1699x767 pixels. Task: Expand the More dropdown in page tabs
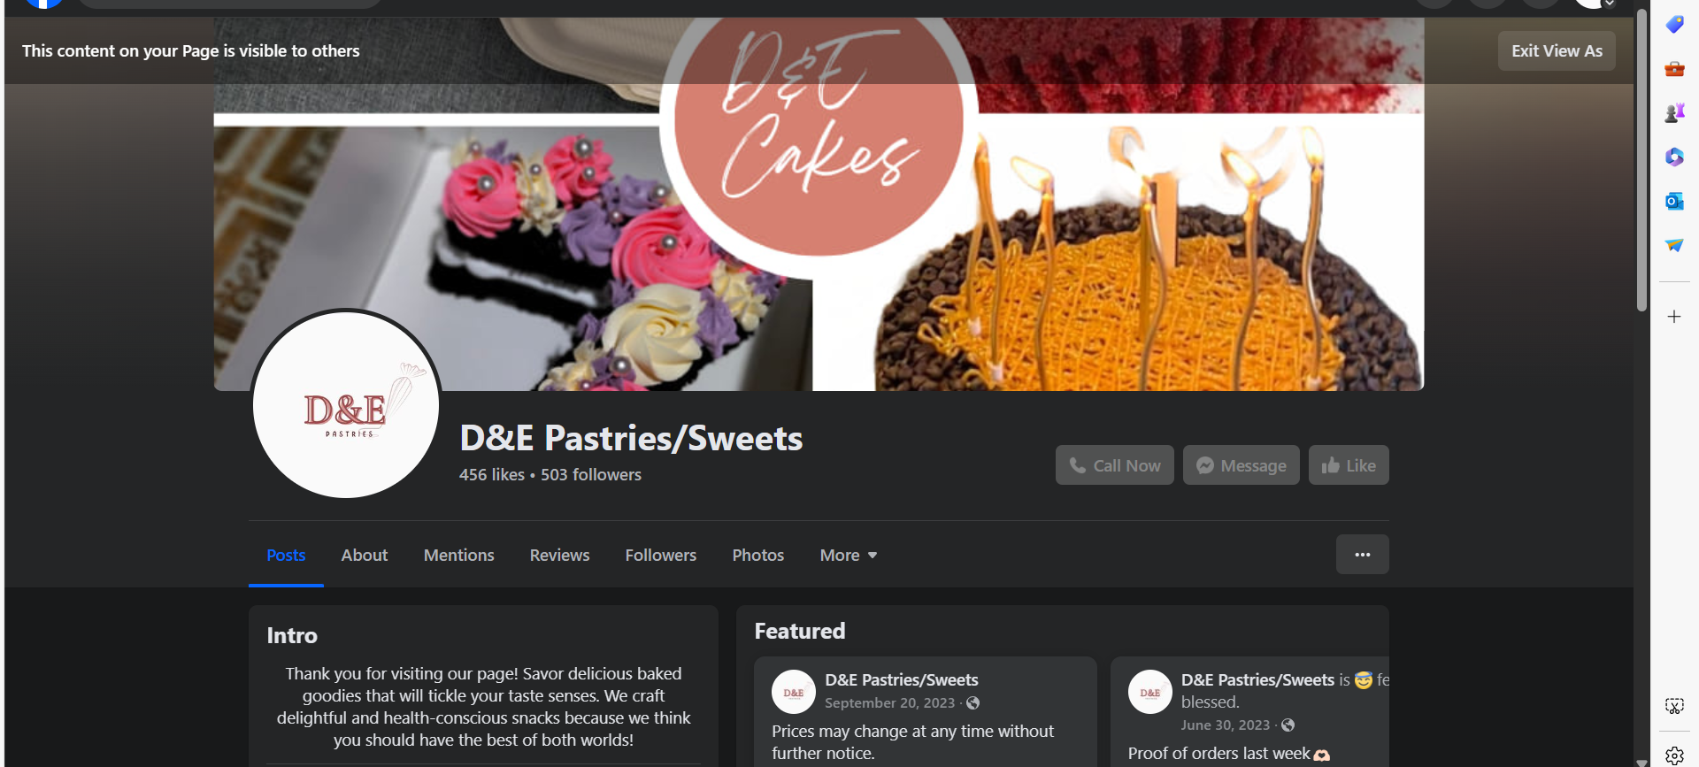click(848, 556)
